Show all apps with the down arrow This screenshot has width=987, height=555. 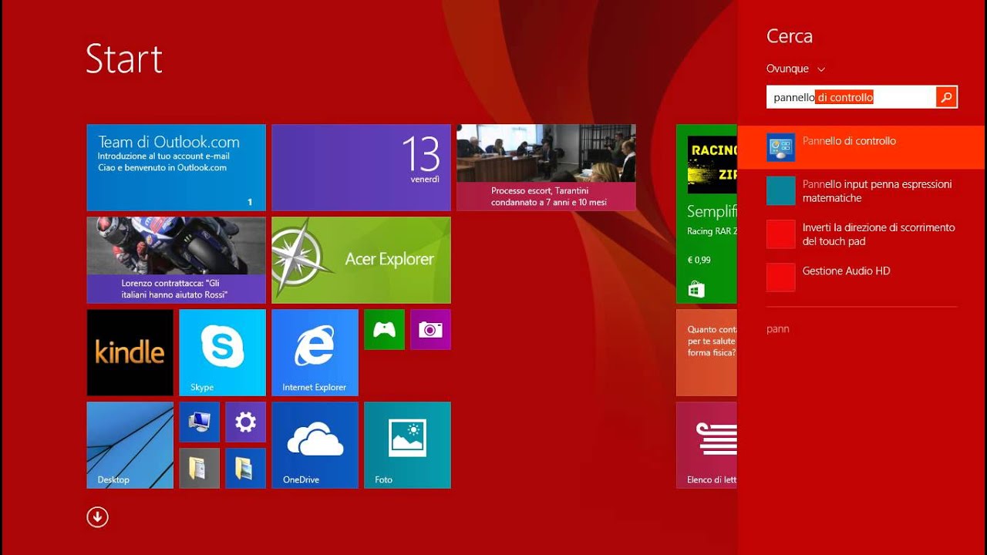(x=97, y=517)
